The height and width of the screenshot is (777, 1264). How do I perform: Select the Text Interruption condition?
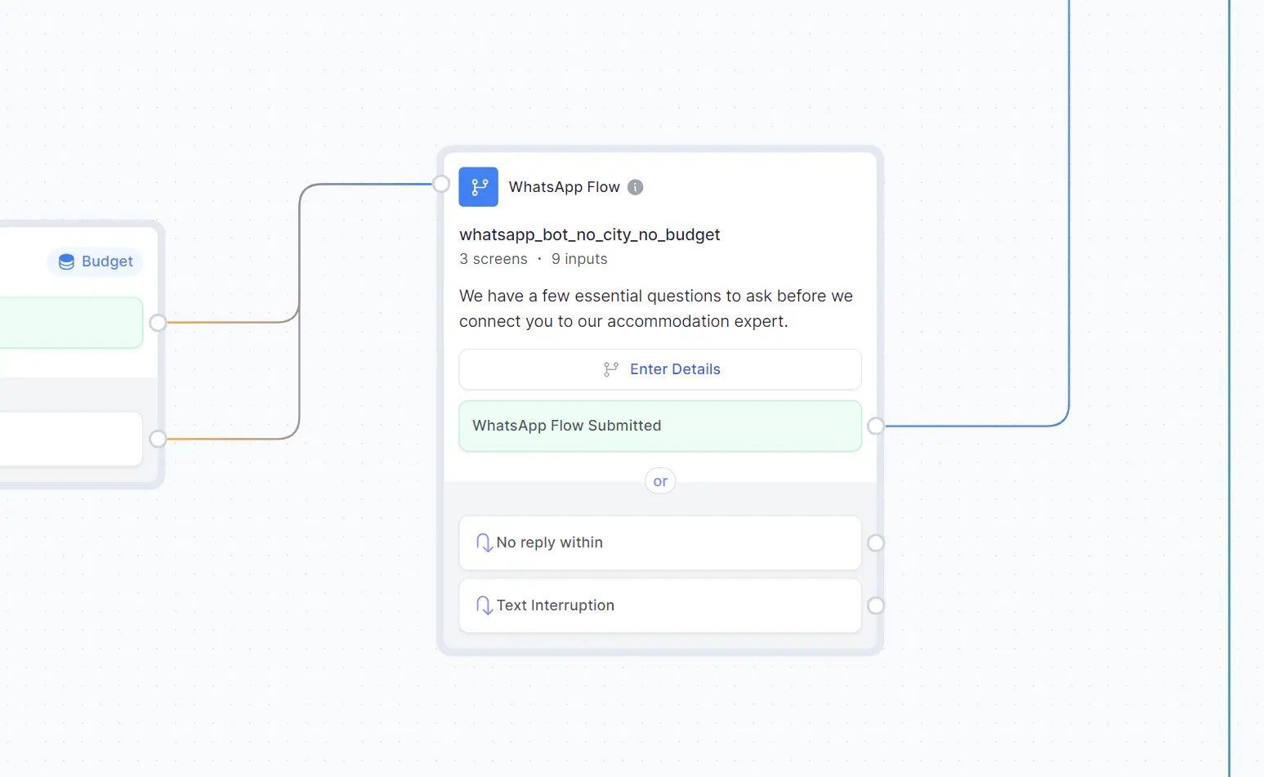point(660,605)
